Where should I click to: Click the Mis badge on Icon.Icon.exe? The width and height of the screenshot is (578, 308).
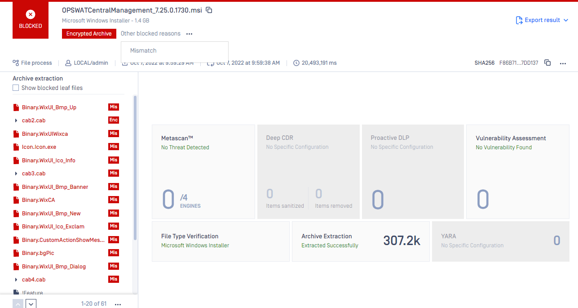pyautogui.click(x=114, y=147)
